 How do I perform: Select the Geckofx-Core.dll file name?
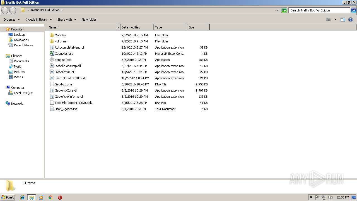(x=66, y=90)
